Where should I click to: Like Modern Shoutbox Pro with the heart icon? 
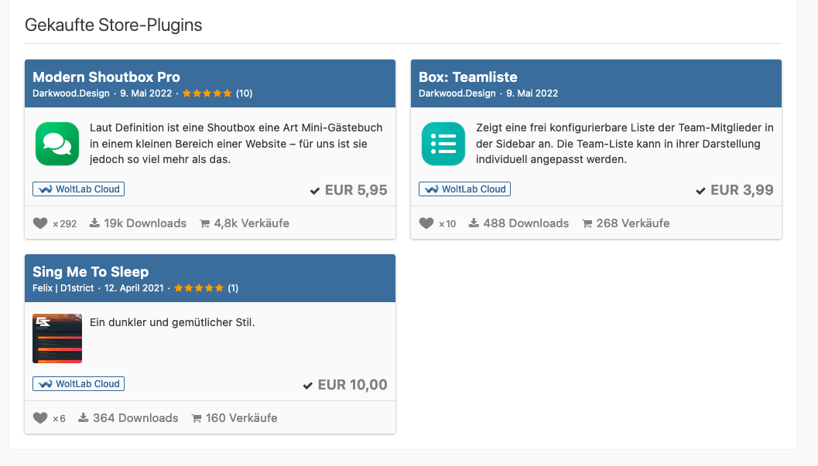(40, 223)
